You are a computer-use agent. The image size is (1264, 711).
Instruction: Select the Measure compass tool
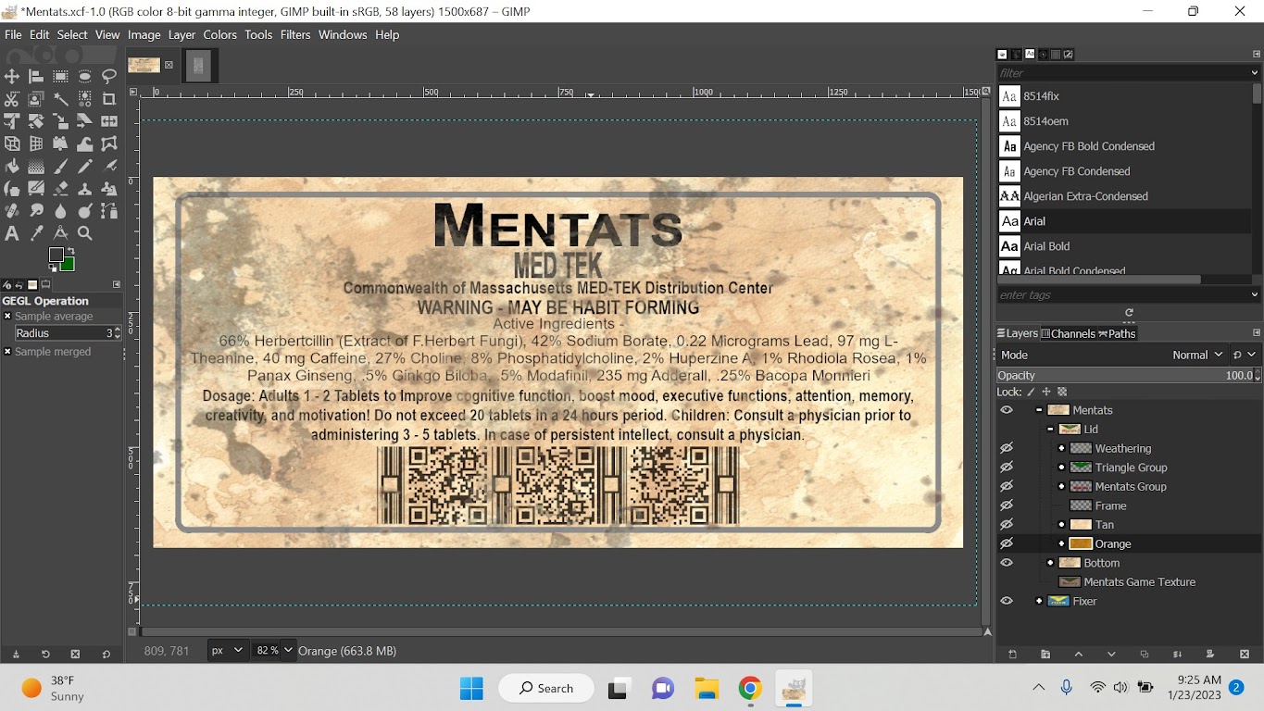pos(60,233)
